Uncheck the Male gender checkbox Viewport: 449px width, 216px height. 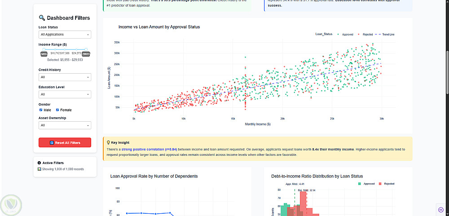pos(41,110)
